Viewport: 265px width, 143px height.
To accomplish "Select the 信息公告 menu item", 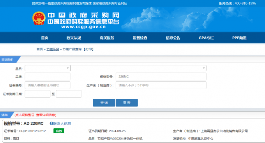I will point(173,38).
